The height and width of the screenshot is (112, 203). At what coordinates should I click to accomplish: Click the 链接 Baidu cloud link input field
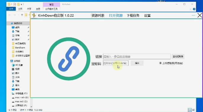137,57
